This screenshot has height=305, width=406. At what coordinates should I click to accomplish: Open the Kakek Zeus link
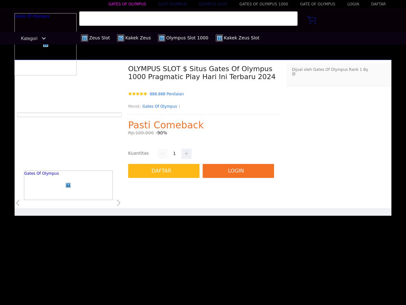point(138,38)
